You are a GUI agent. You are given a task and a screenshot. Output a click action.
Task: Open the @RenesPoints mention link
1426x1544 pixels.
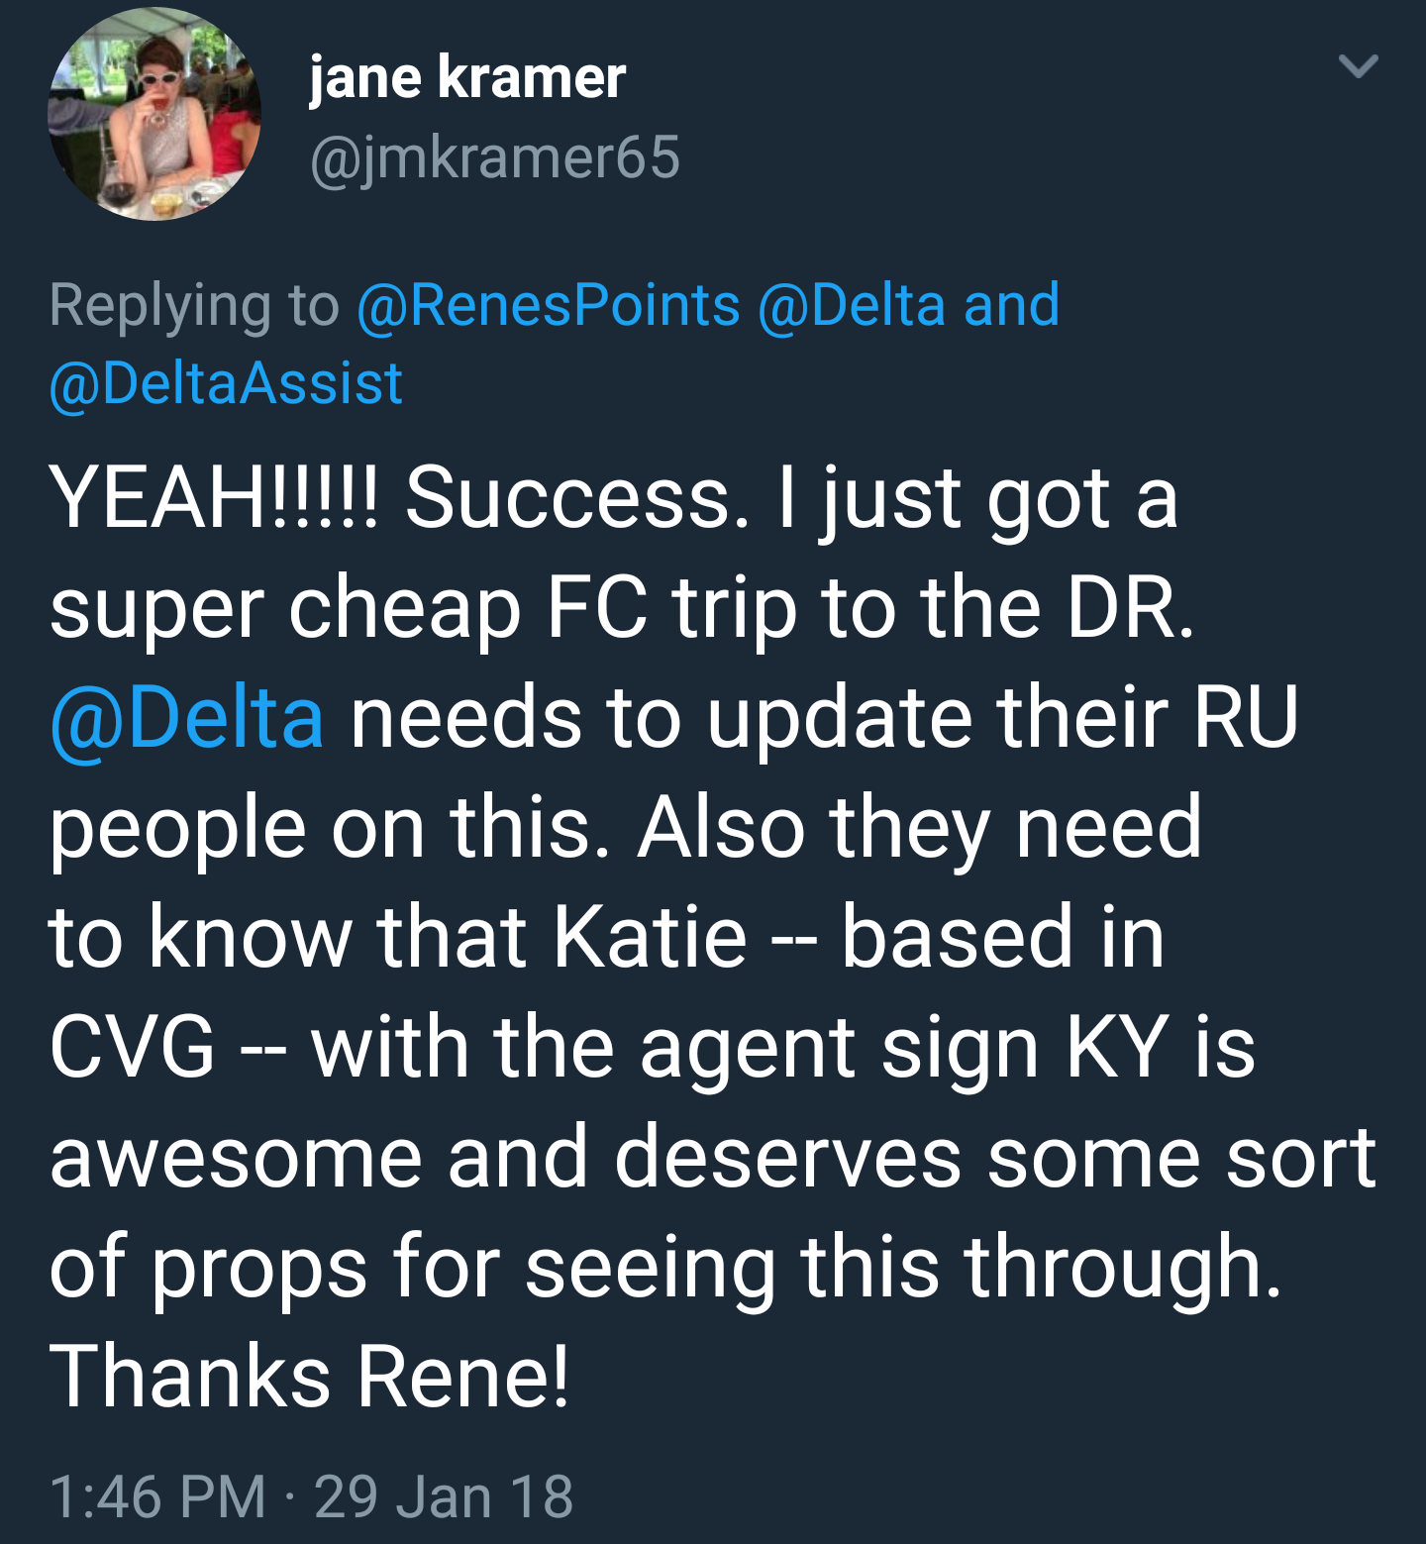tap(548, 304)
